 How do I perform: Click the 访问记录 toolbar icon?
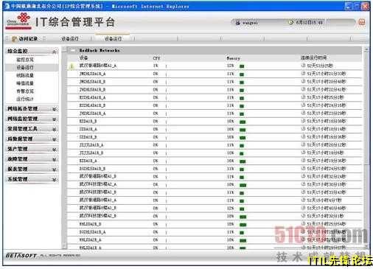[x=15, y=39]
